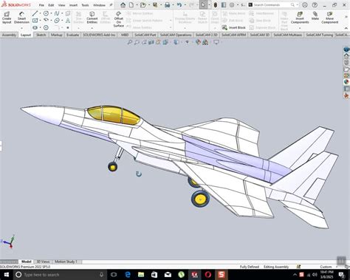Click the View Settings monitor icon
Image resolution: width=350 pixels, height=280 pixels.
point(216,42)
